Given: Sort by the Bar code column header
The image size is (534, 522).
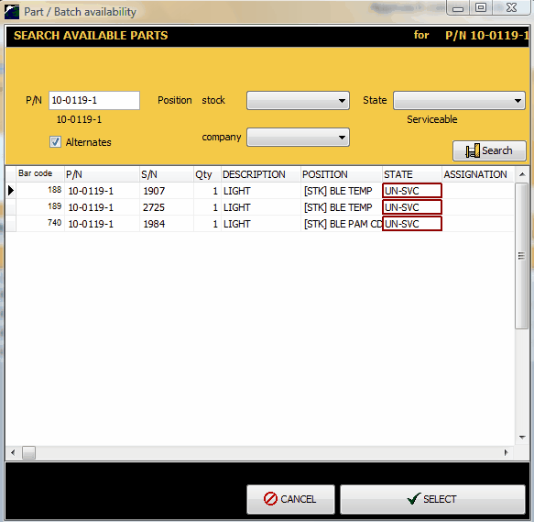Looking at the screenshot, I should click(x=40, y=174).
